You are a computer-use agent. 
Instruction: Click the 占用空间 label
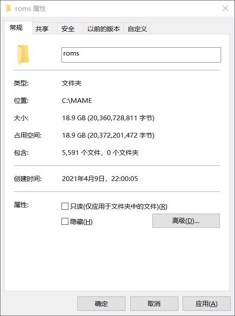(x=28, y=135)
